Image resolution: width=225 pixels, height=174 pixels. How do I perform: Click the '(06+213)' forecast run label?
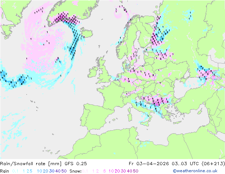point(213,164)
